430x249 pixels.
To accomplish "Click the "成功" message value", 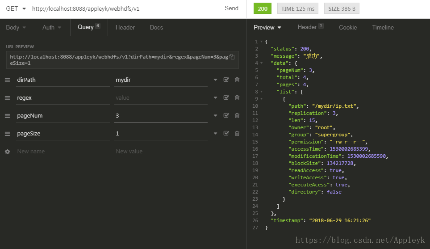I will [x=312, y=56].
